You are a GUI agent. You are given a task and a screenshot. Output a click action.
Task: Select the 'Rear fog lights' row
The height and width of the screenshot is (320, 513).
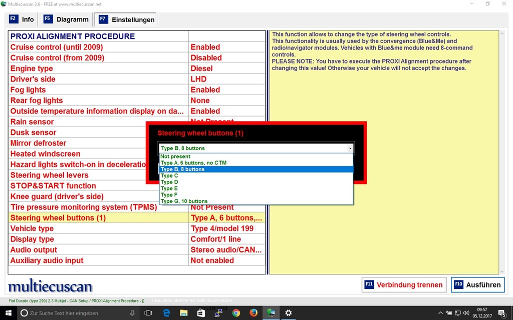pyautogui.click(x=137, y=100)
